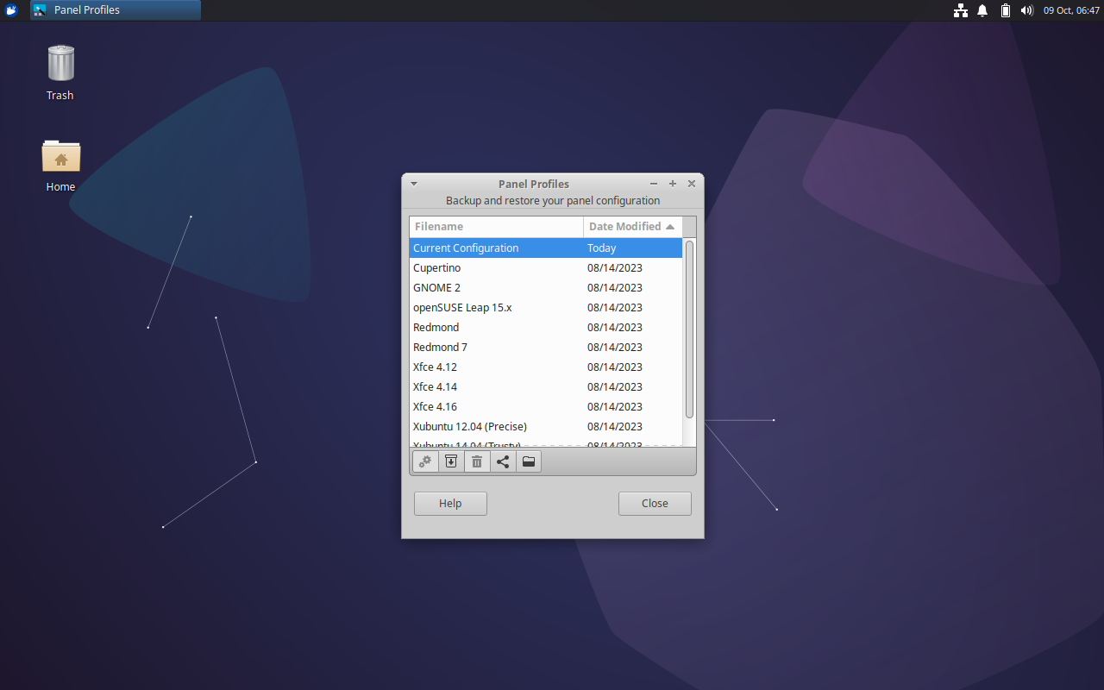The width and height of the screenshot is (1104, 690).
Task: Apply the selected panel configuration (gear icon)
Action: click(425, 461)
